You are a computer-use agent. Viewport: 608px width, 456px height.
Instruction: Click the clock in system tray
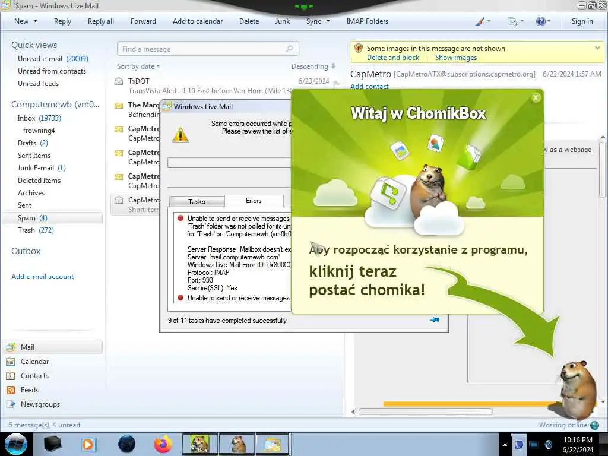point(578,445)
